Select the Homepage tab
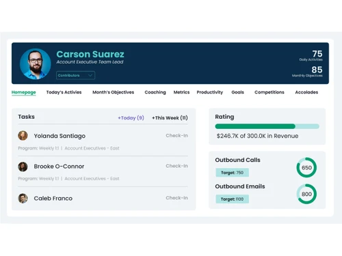 pos(24,92)
